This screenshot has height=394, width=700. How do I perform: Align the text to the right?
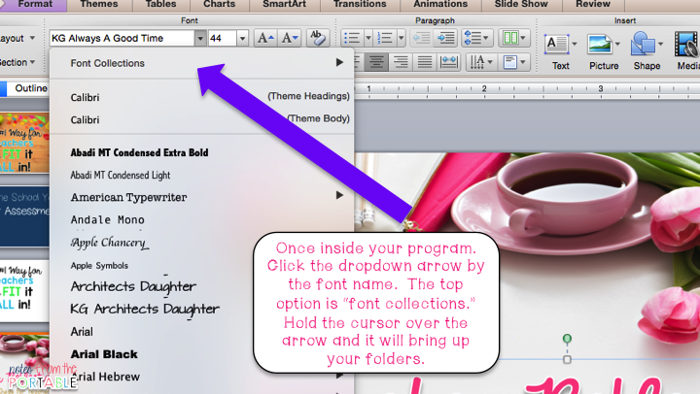[401, 62]
